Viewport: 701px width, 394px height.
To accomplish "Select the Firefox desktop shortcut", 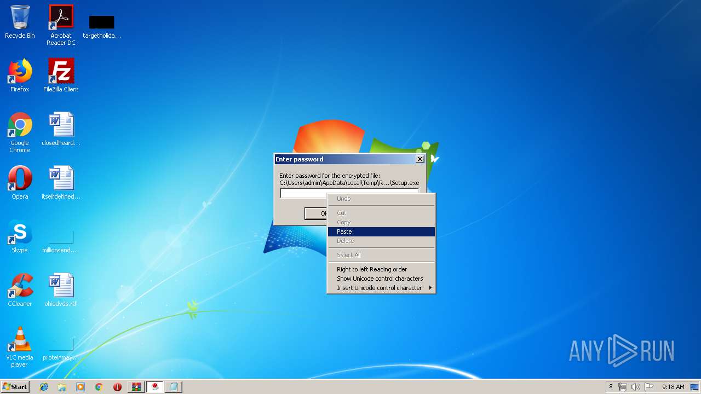I will [x=20, y=76].
